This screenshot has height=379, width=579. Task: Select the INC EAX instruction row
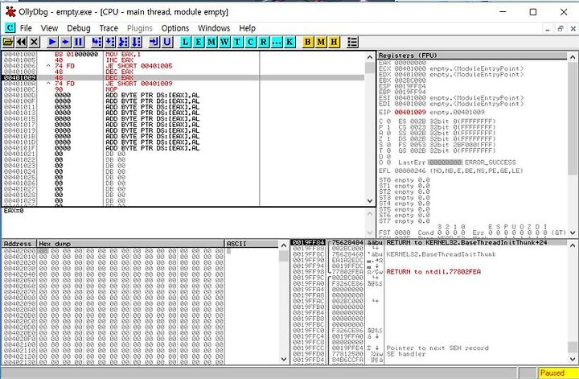pos(183,60)
